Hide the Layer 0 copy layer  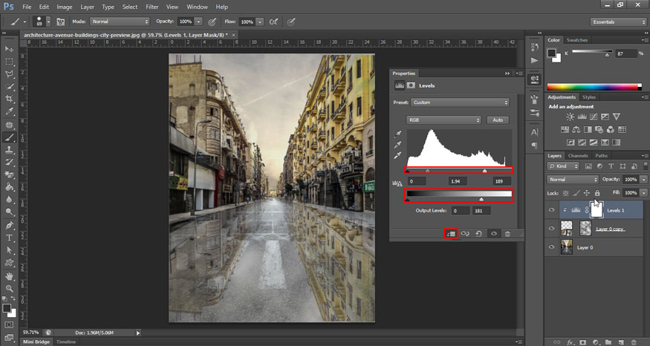(x=552, y=229)
